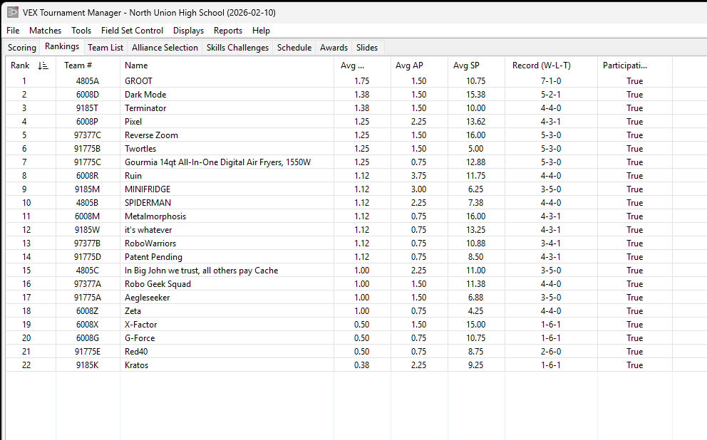Select team number 97377C
The width and height of the screenshot is (707, 440).
click(88, 135)
